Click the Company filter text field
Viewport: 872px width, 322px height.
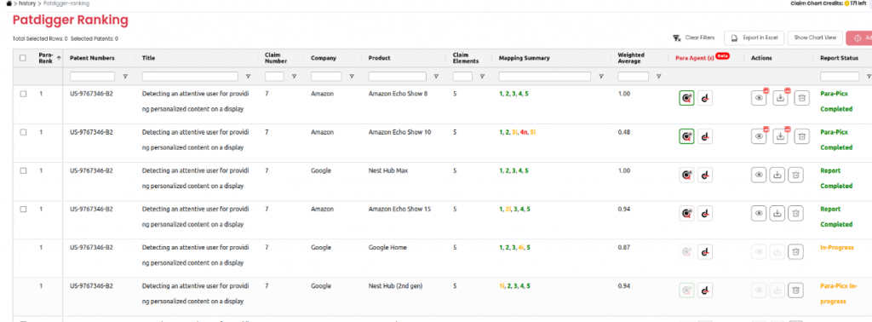pos(326,77)
